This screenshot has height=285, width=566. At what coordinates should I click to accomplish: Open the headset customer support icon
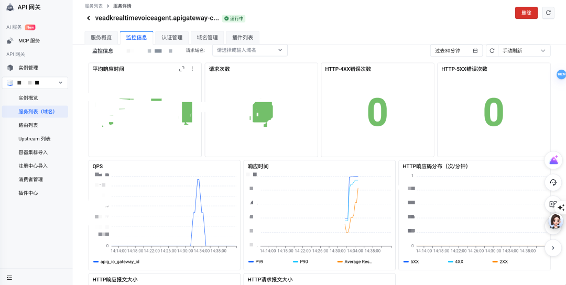pyautogui.click(x=553, y=182)
